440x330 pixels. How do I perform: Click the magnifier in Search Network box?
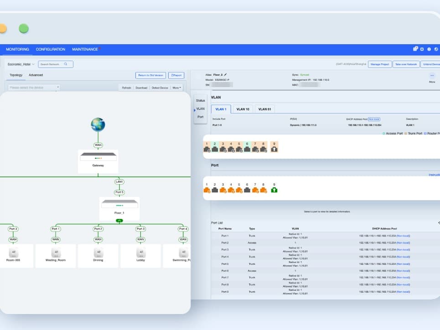[x=66, y=64]
